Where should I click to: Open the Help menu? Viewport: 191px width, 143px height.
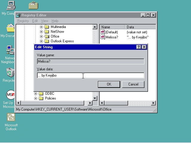tap(55, 21)
